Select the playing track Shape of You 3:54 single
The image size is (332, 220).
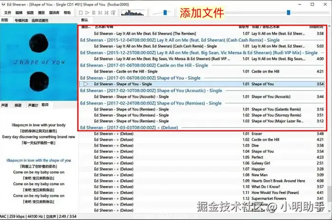202,84
